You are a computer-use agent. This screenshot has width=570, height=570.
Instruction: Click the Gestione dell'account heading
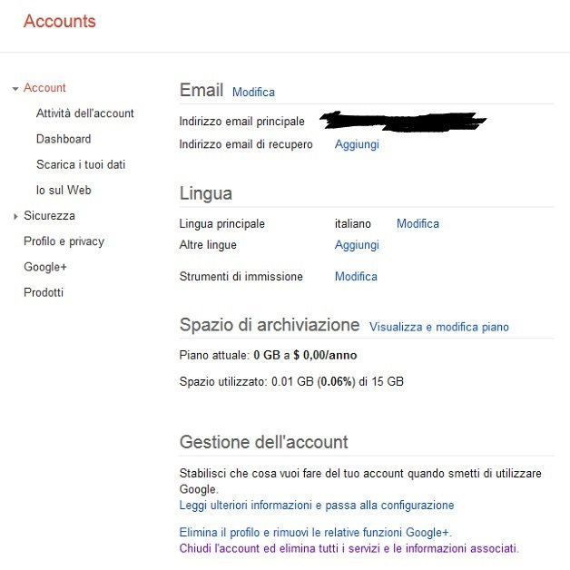click(x=263, y=442)
